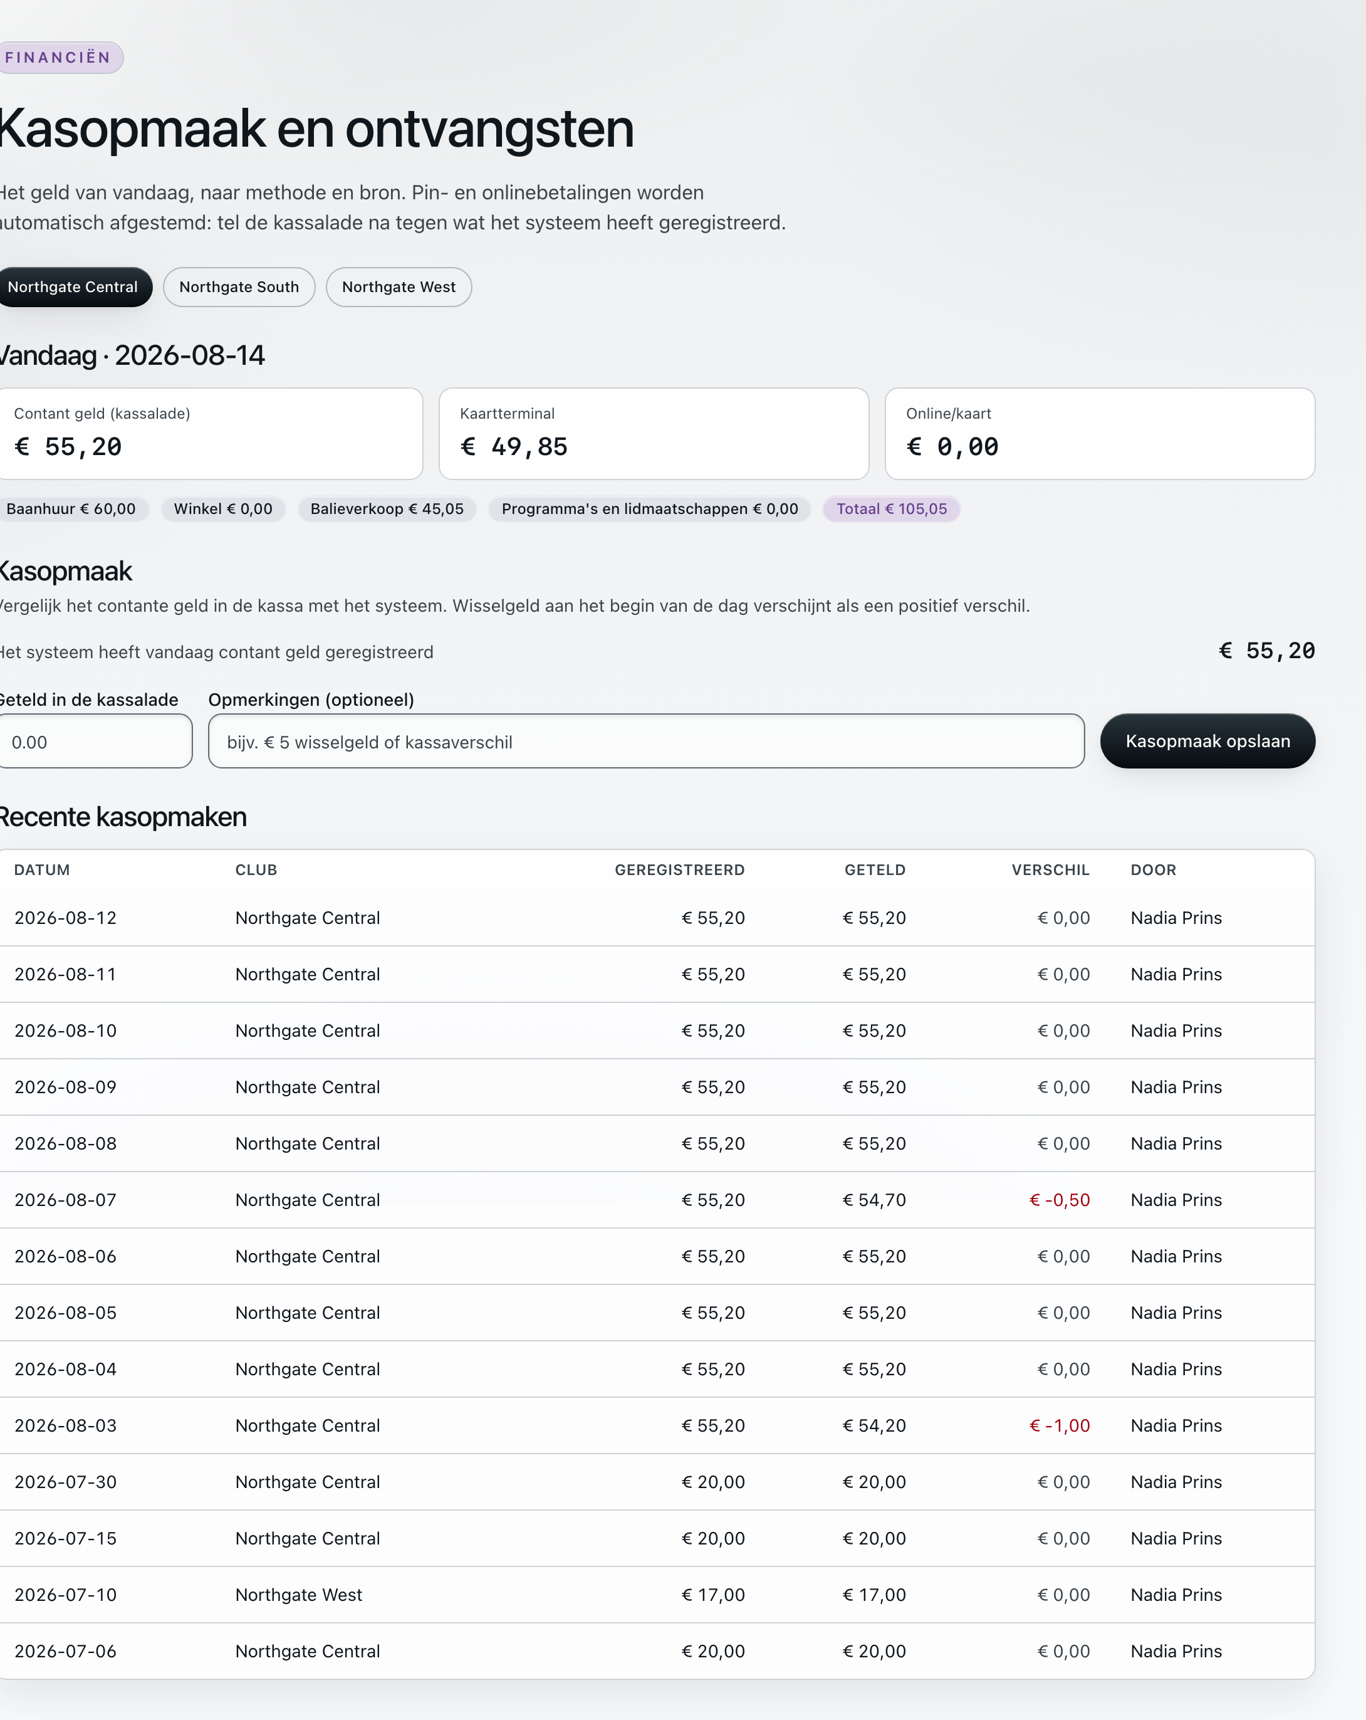1366x1720 pixels.
Task: Click the € 54,20 counted amount
Action: click(x=874, y=1425)
